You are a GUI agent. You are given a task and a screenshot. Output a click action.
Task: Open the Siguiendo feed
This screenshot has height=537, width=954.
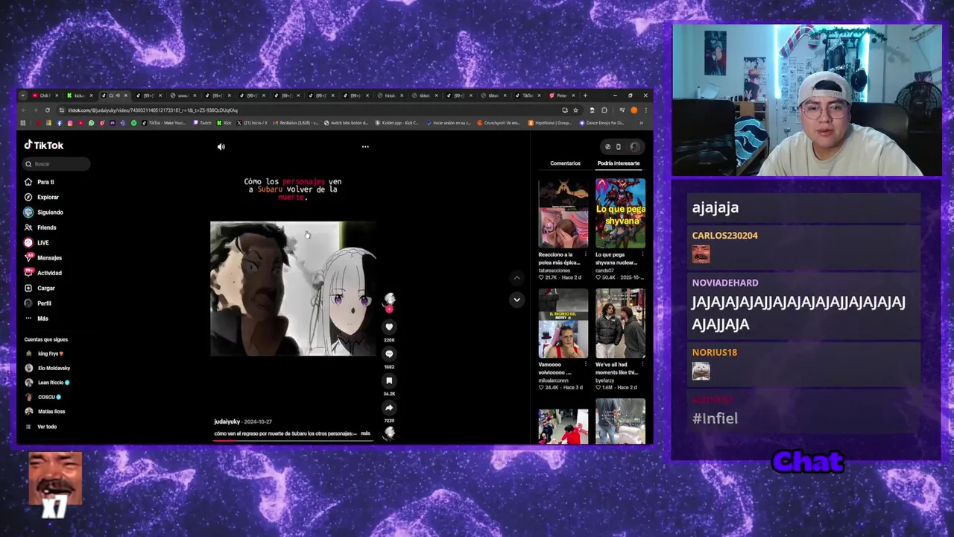click(43, 213)
